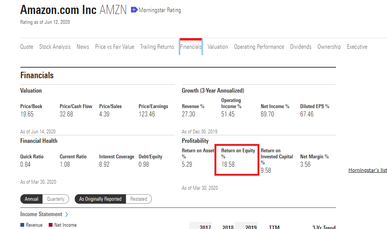
Task: Switch to Operating Performance tab
Action: tap(259, 47)
